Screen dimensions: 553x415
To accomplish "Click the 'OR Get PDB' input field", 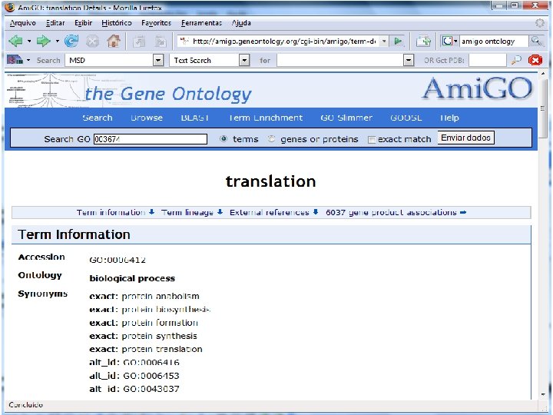I will [488, 61].
